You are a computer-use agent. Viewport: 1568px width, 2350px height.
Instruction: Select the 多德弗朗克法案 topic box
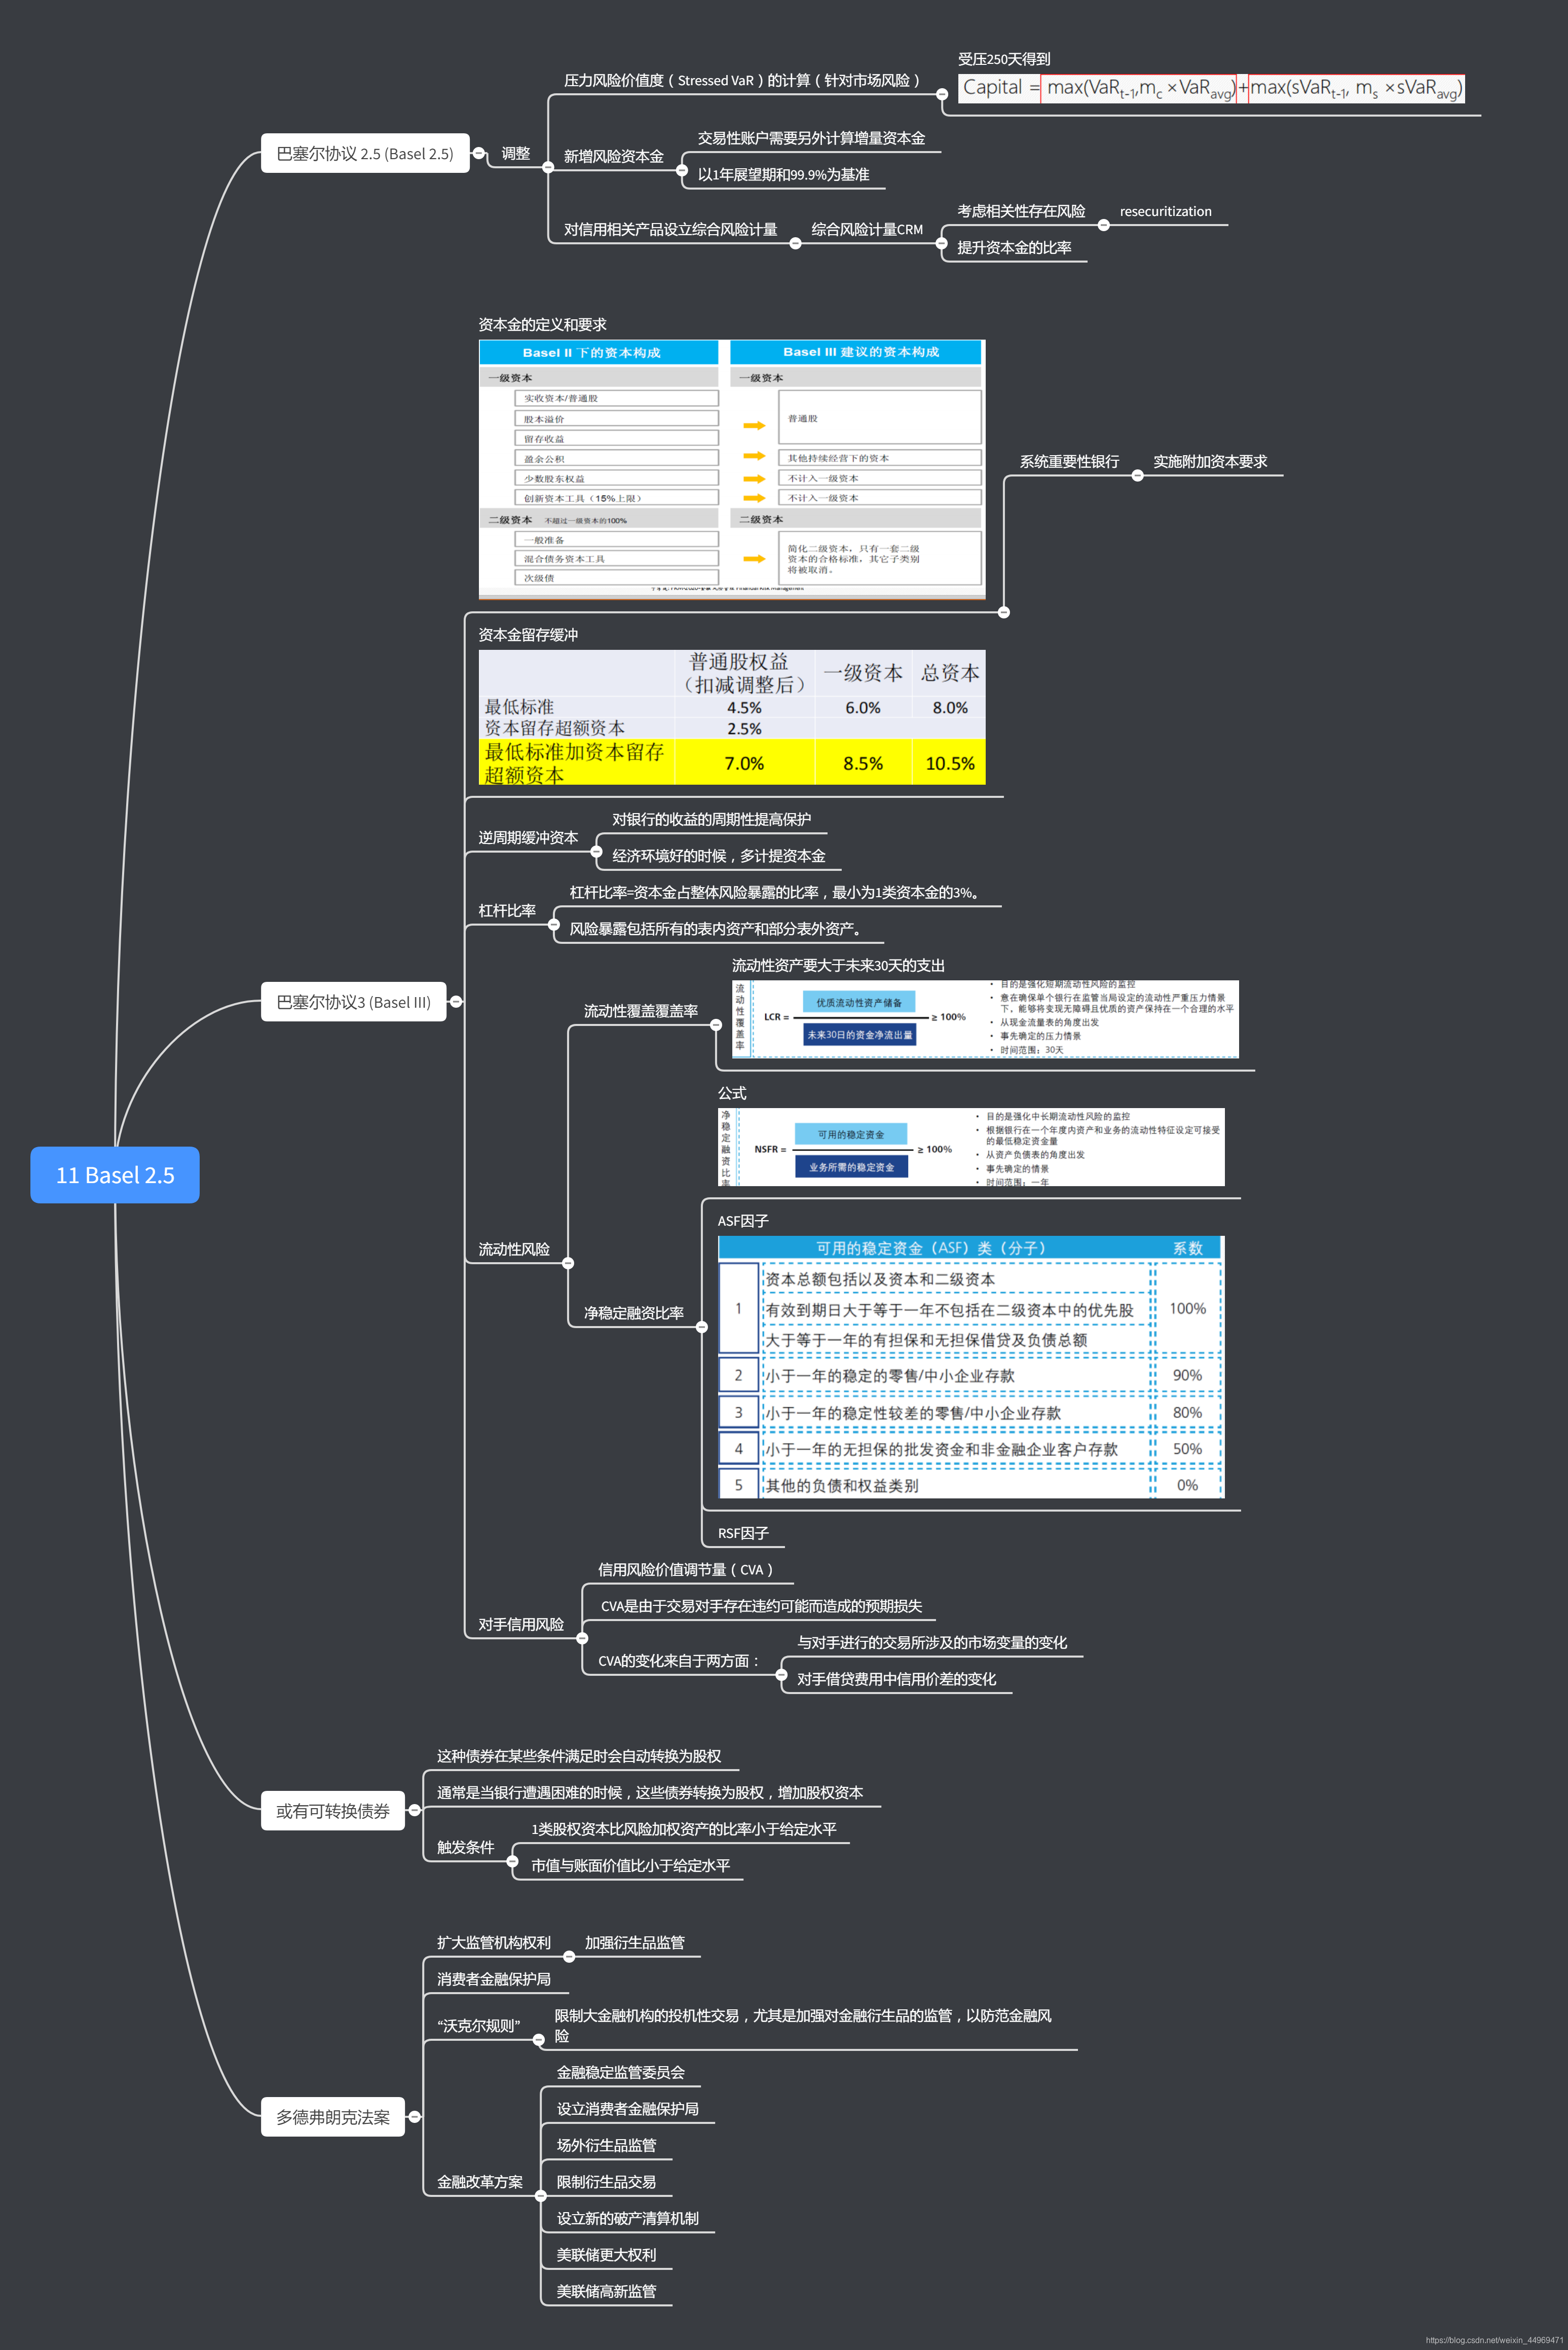tap(332, 2117)
